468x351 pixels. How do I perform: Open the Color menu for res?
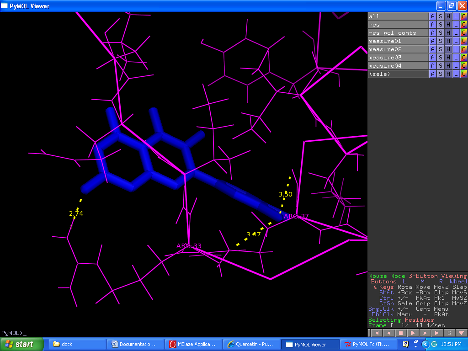[463, 25]
